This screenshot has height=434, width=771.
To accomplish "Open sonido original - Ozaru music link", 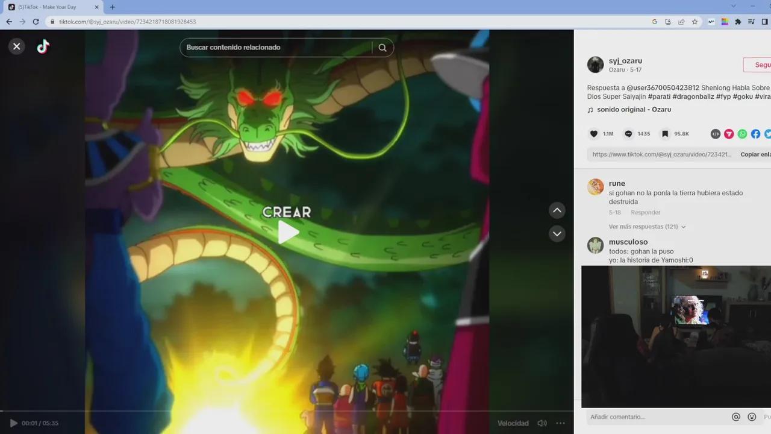I will click(x=634, y=110).
